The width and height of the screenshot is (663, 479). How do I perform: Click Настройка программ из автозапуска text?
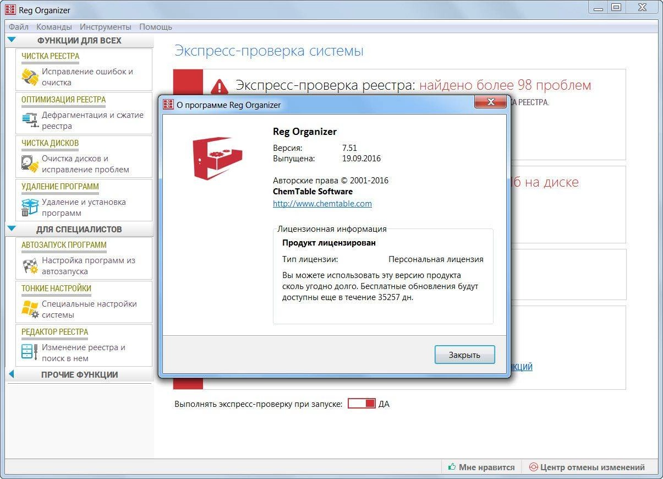[89, 266]
